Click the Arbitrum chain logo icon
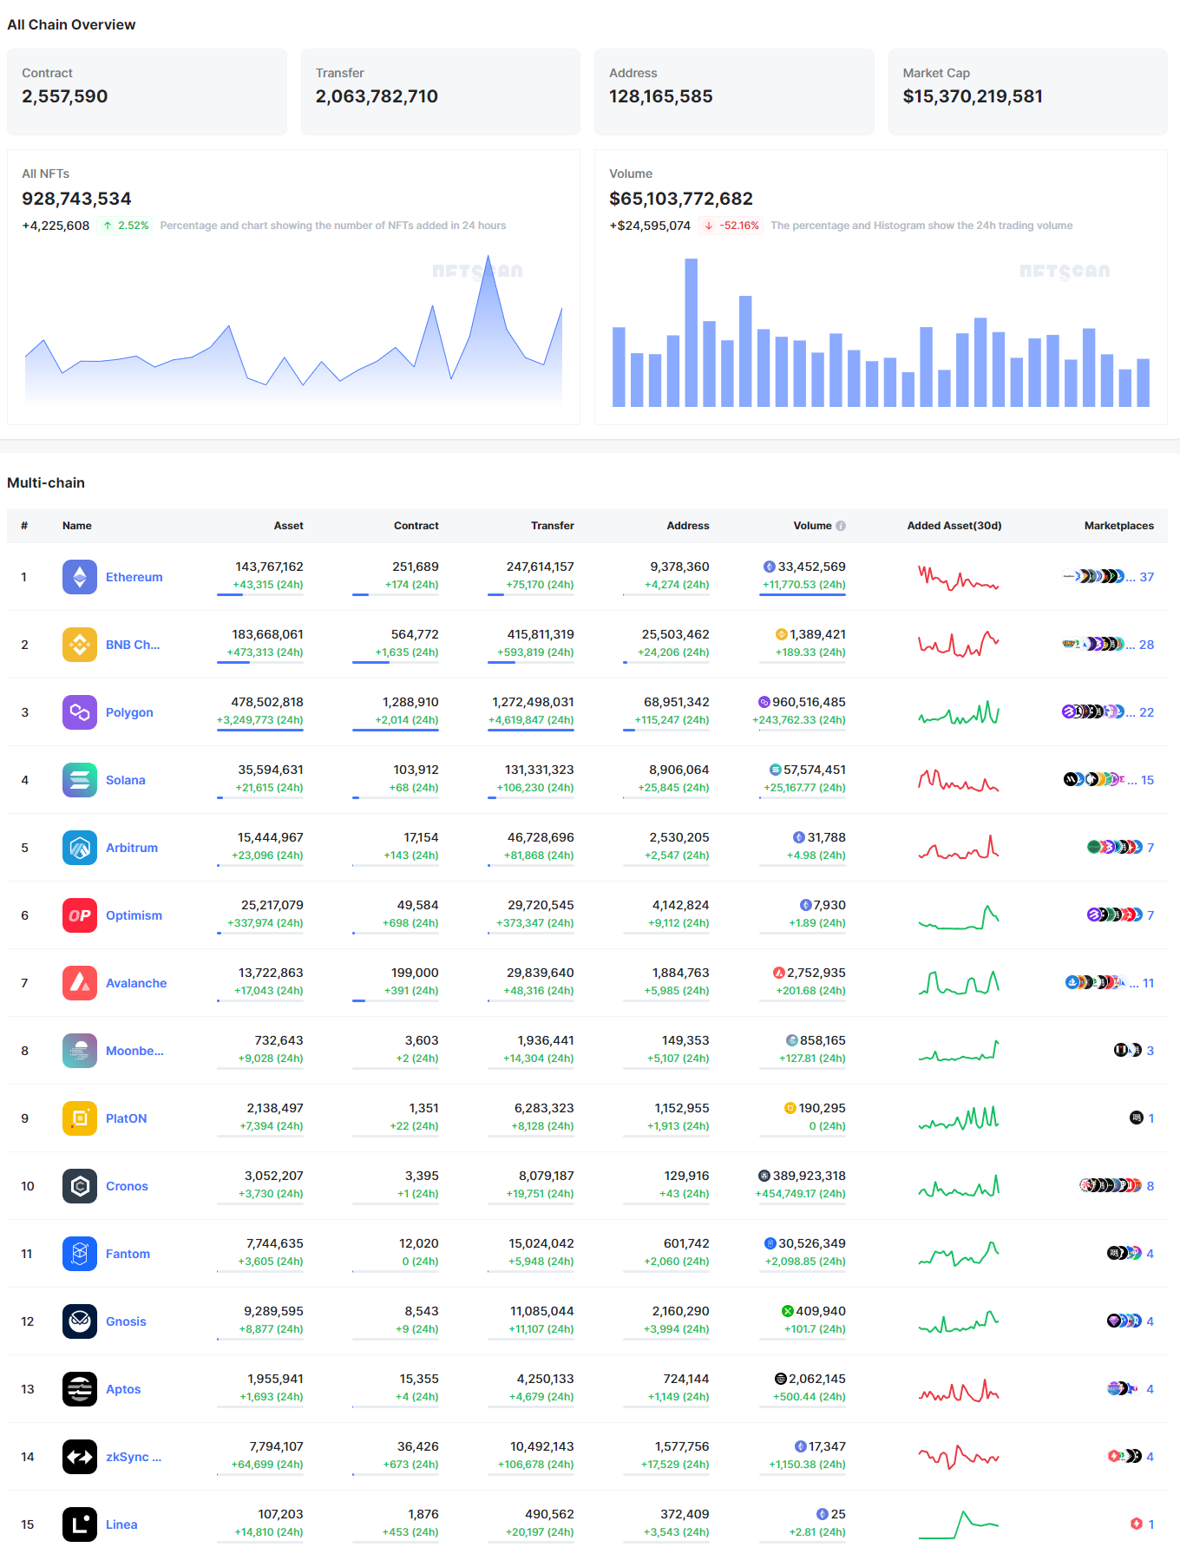Screen dimensions: 1180x1567 click(80, 848)
